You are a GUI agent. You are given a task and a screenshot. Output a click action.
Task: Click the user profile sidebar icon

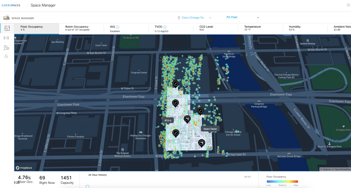point(6,56)
